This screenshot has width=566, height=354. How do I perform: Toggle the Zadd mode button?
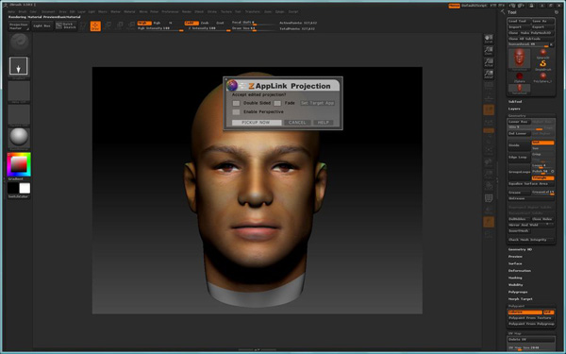191,23
